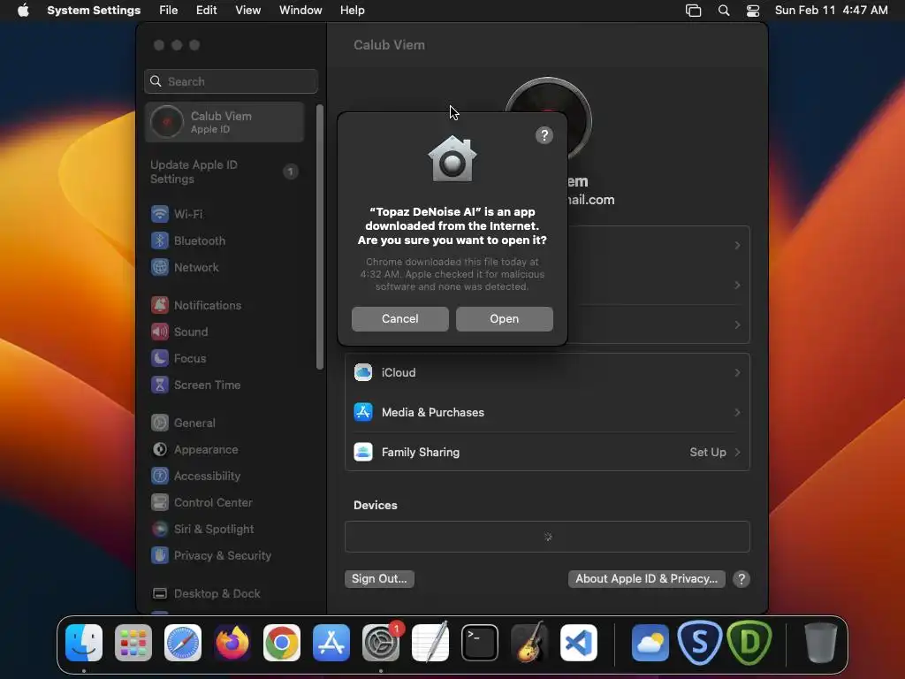Open General settings in the sidebar
The height and width of the screenshot is (679, 905).
tap(225, 423)
